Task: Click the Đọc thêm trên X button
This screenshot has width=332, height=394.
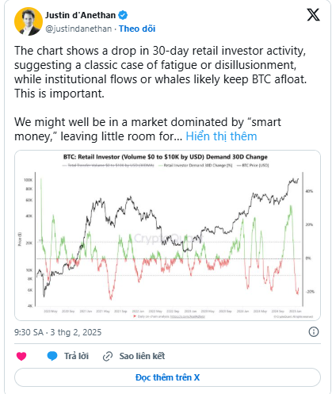Action: tap(167, 377)
